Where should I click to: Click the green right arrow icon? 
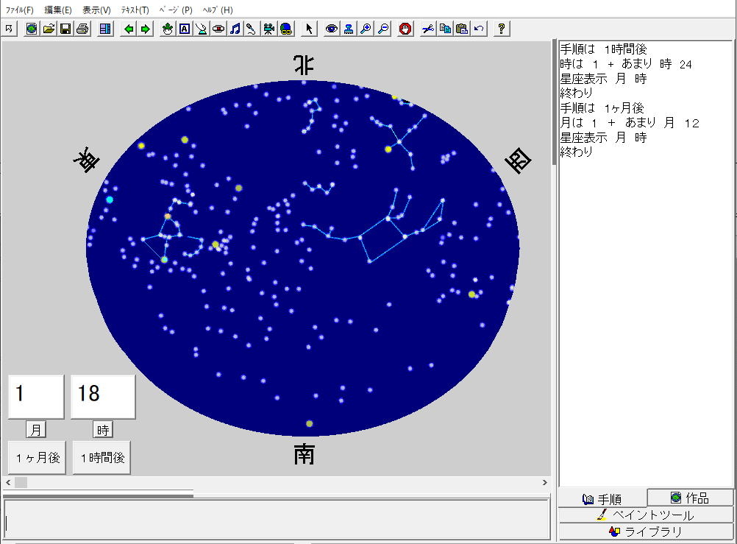(146, 29)
